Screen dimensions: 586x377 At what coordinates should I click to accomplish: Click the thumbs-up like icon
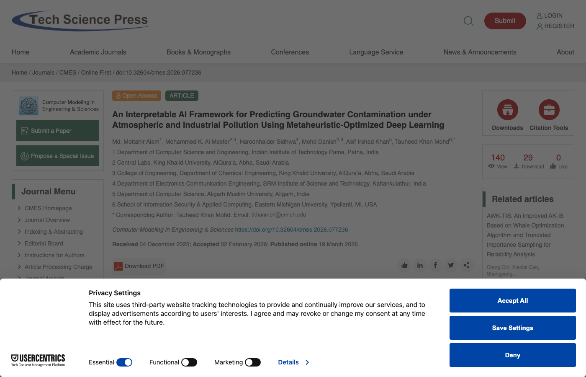coord(404,265)
